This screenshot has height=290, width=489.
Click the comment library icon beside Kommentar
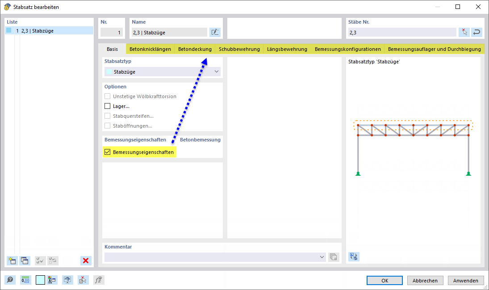334,257
